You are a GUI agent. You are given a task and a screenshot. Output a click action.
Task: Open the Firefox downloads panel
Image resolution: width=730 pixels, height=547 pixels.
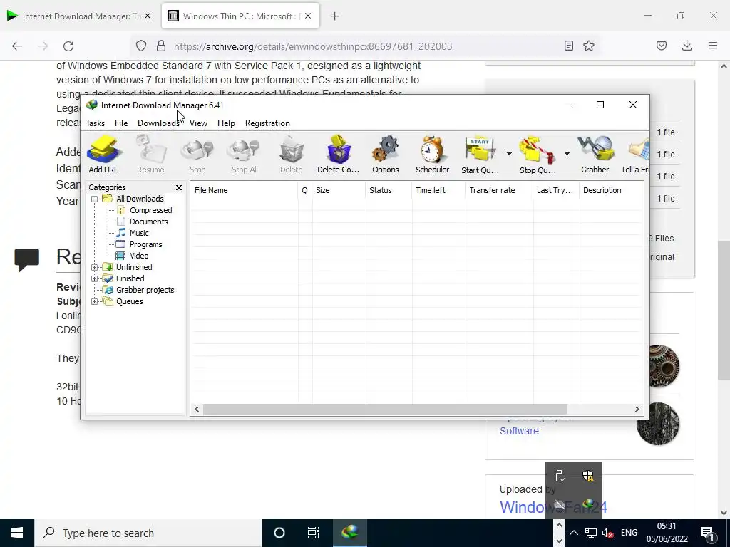(x=687, y=46)
